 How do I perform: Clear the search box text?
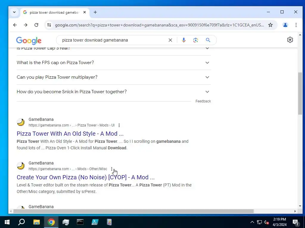point(170,40)
